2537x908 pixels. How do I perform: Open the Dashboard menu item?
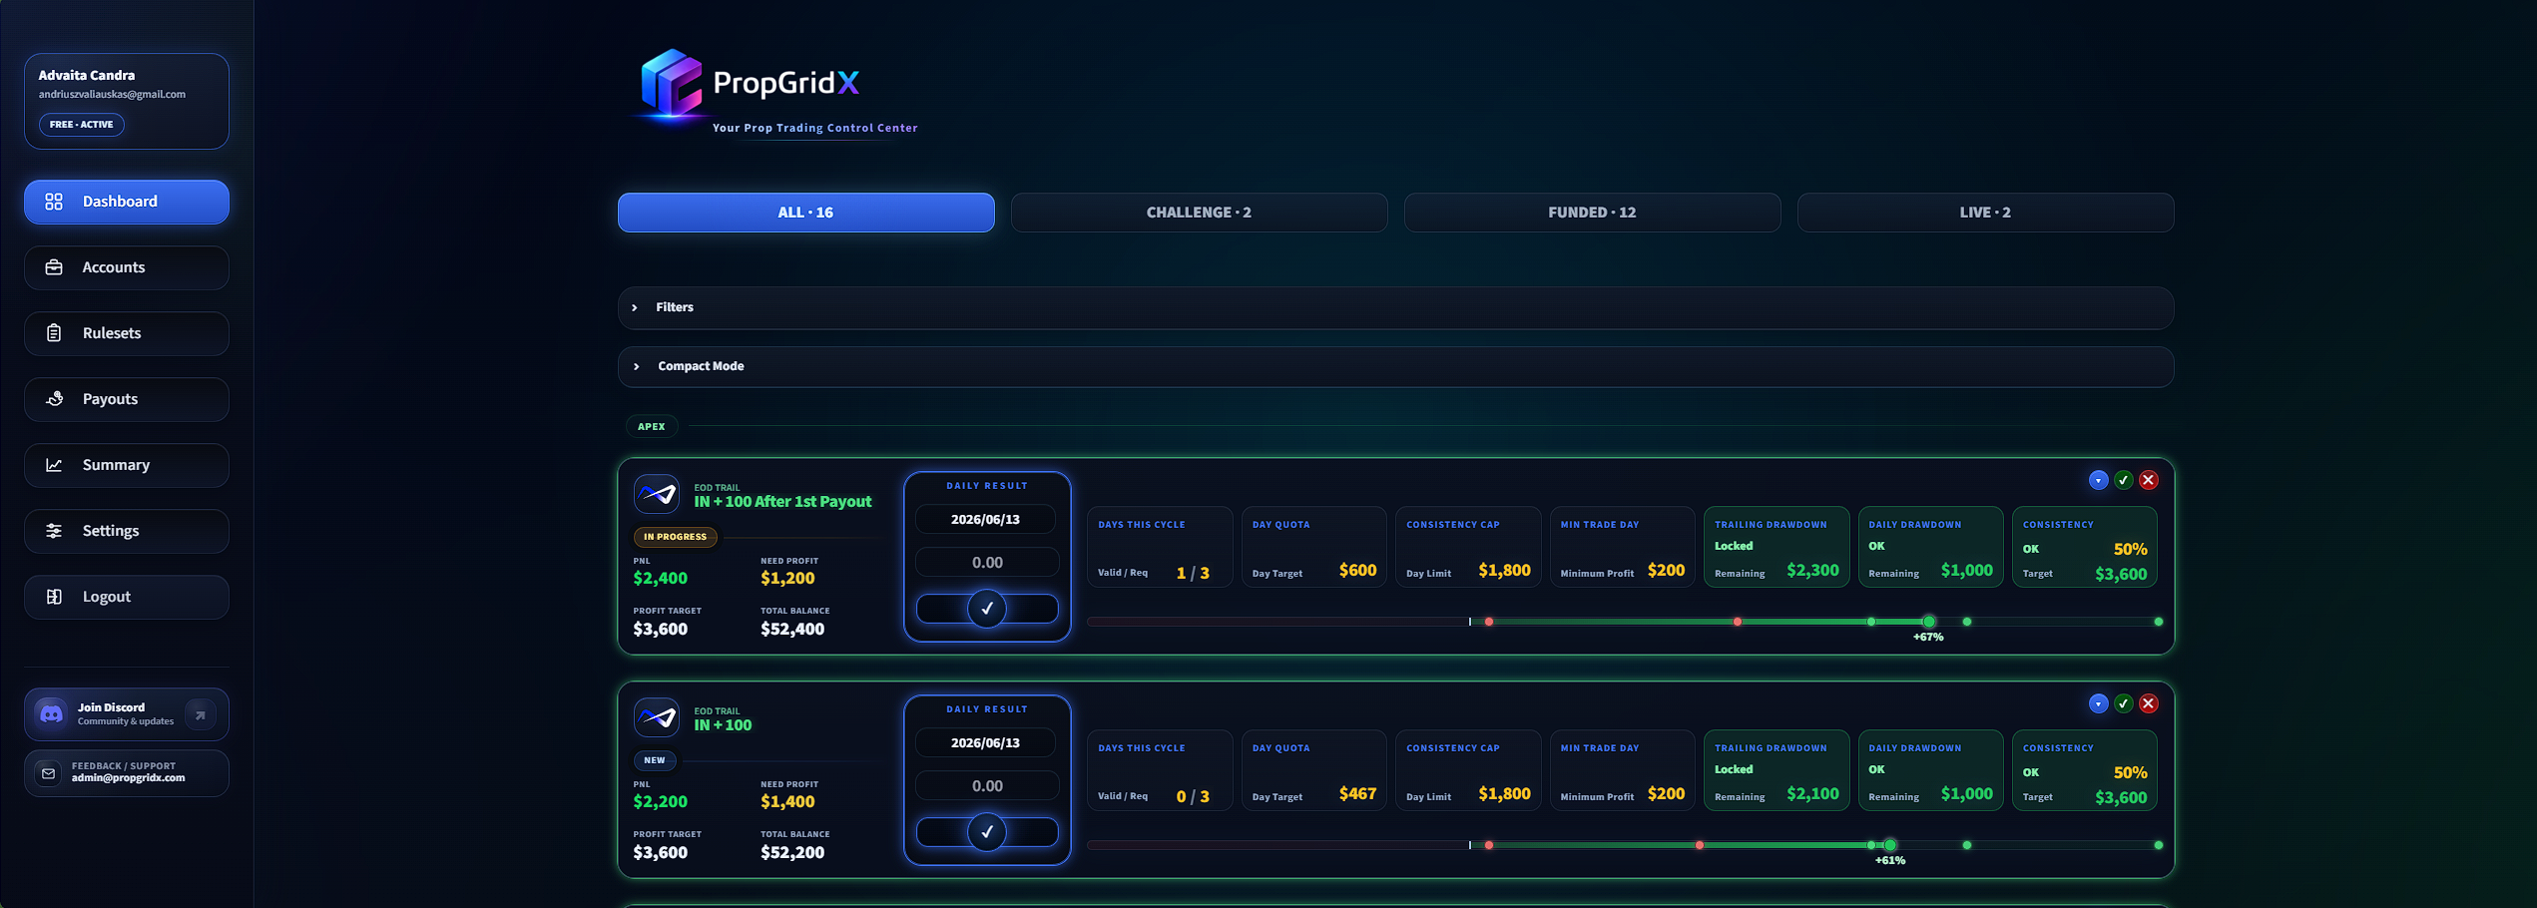pos(127,202)
